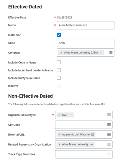Click the Organization Subtype label
This screenshot has height=160, width=118.
22,115
